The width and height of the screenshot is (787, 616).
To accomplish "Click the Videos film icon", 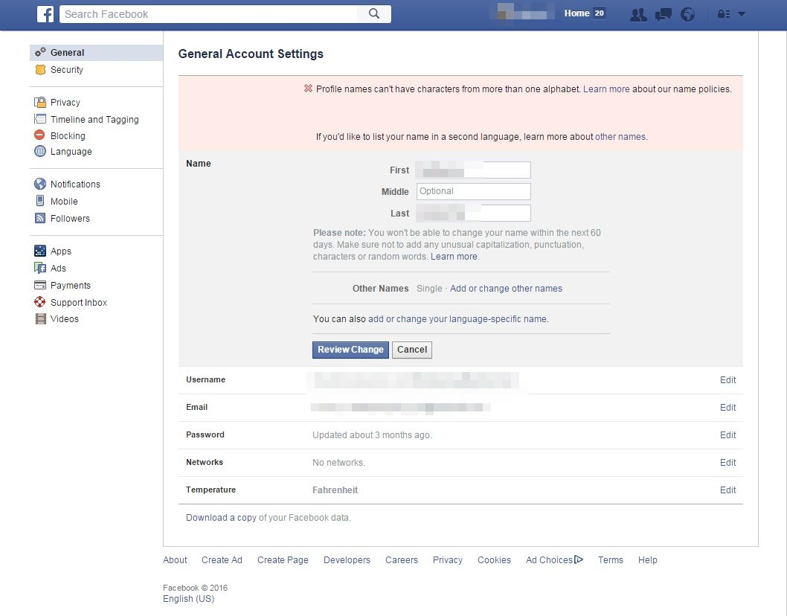I will pyautogui.click(x=41, y=319).
